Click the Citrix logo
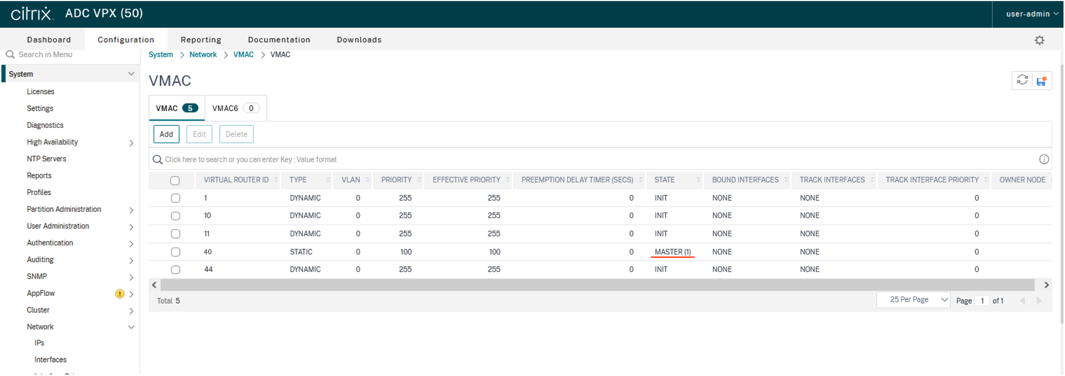This screenshot has height=376, width=1065. [x=32, y=14]
